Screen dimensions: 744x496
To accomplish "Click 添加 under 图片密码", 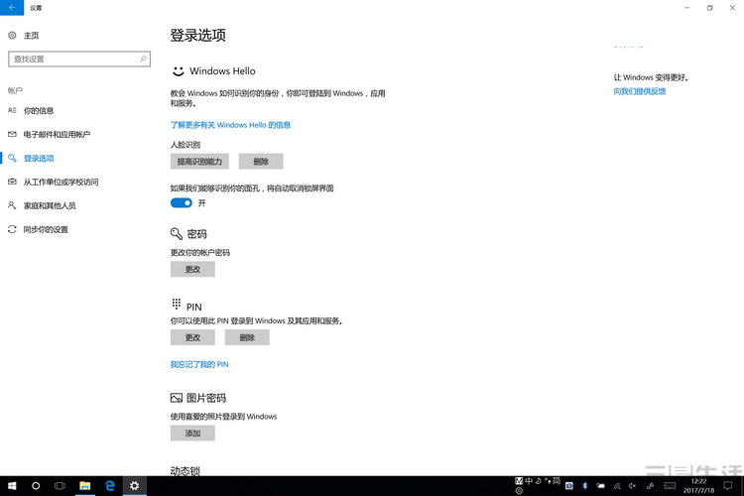I will 192,434.
